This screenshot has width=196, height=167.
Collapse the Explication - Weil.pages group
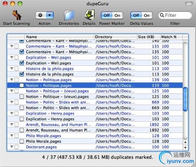click(12, 57)
